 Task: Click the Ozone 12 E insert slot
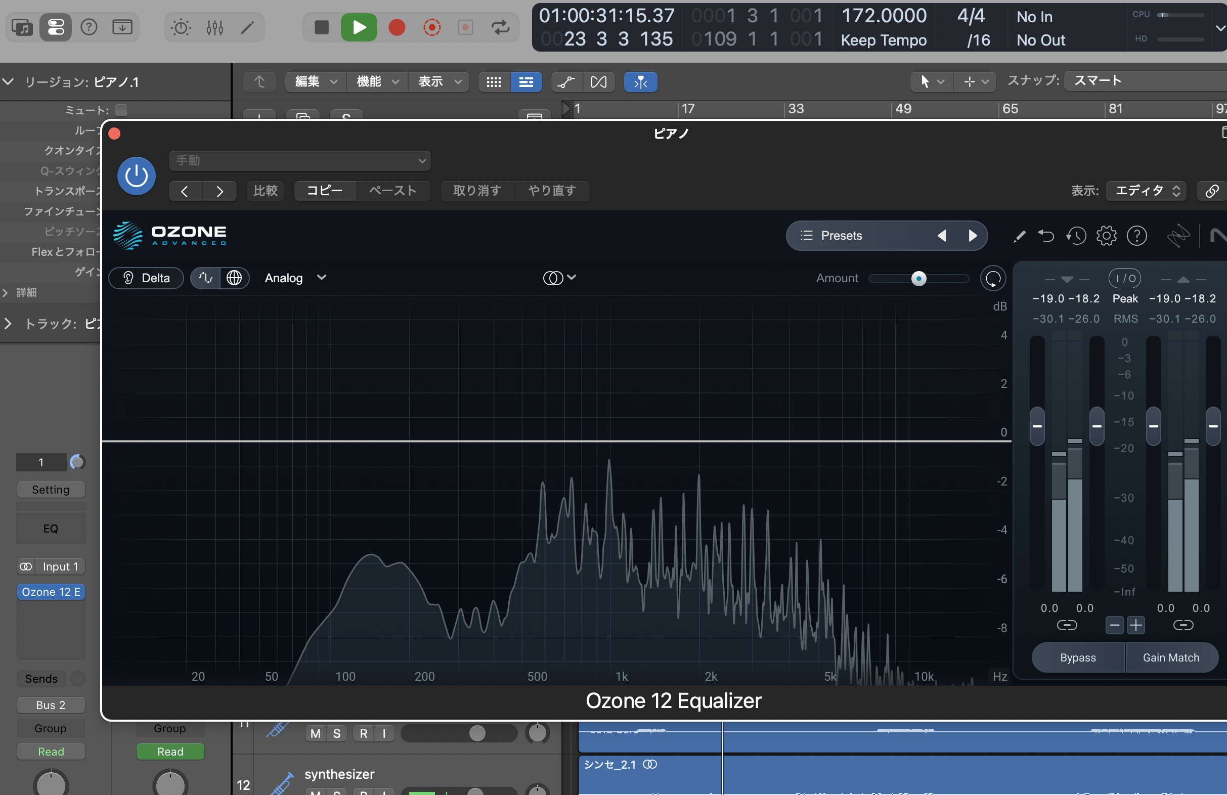click(51, 592)
